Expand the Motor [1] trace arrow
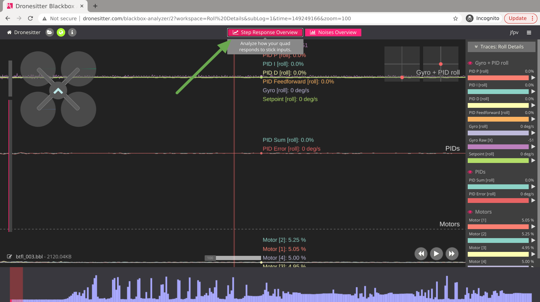Image resolution: width=540 pixels, height=302 pixels. point(533,227)
